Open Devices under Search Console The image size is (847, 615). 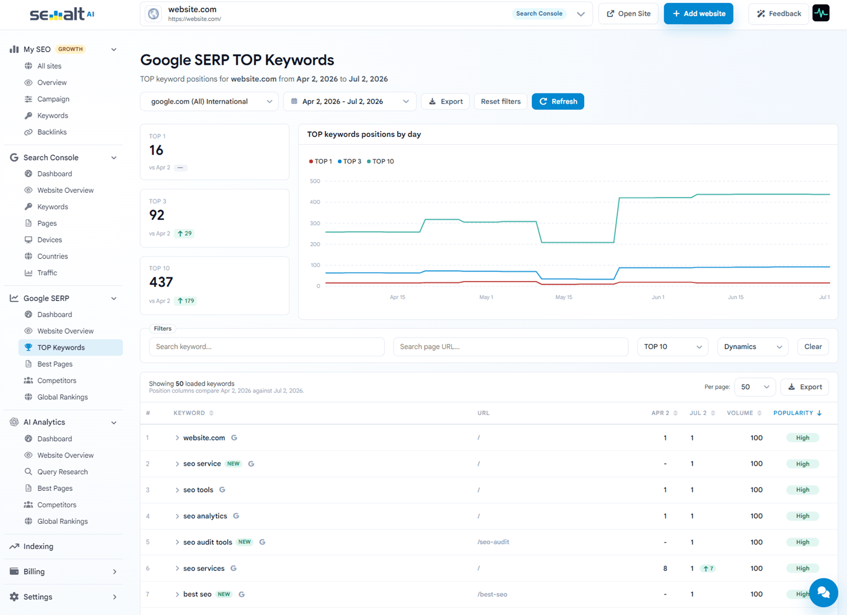[49, 240]
